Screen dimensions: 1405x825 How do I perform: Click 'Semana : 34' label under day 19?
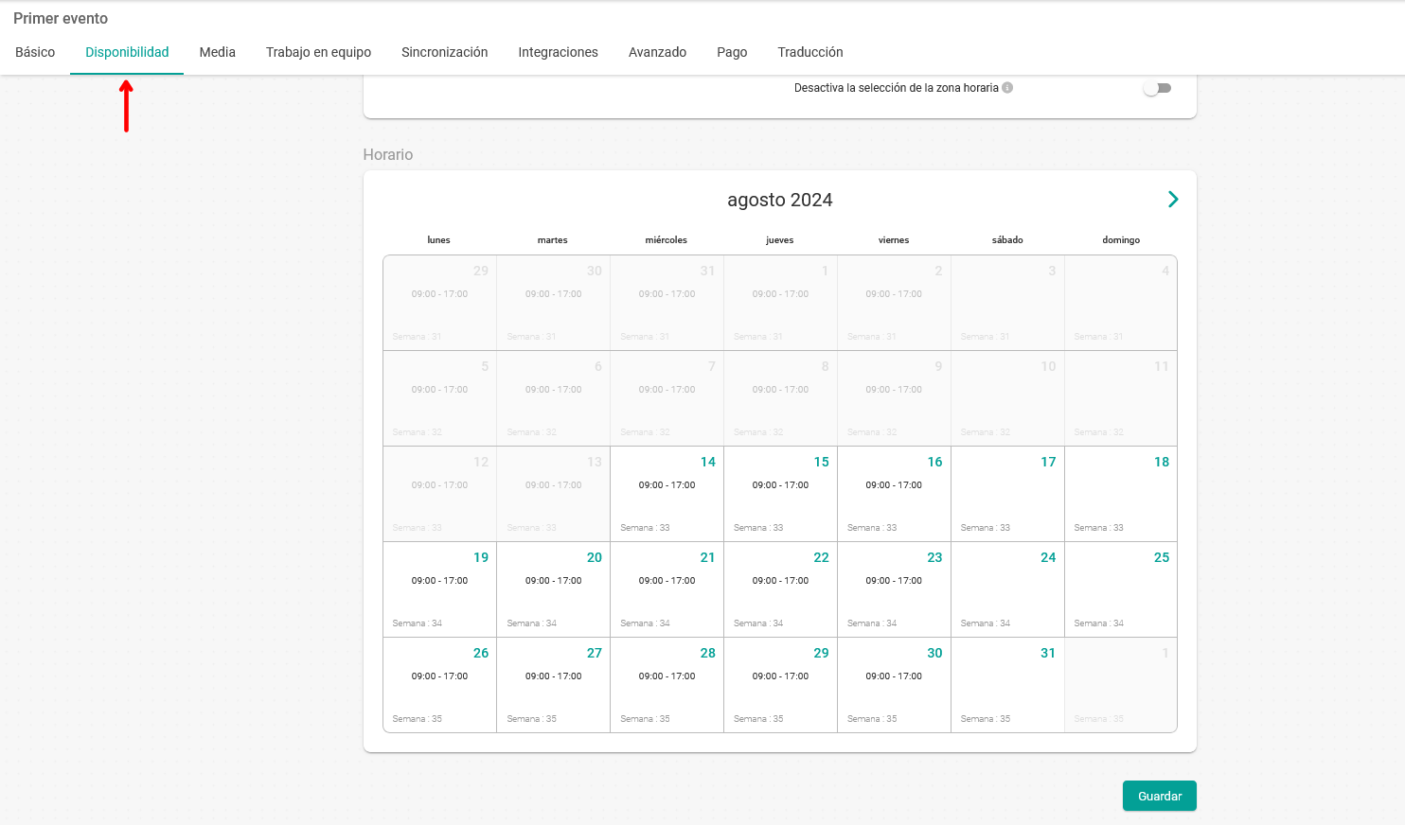coord(418,623)
